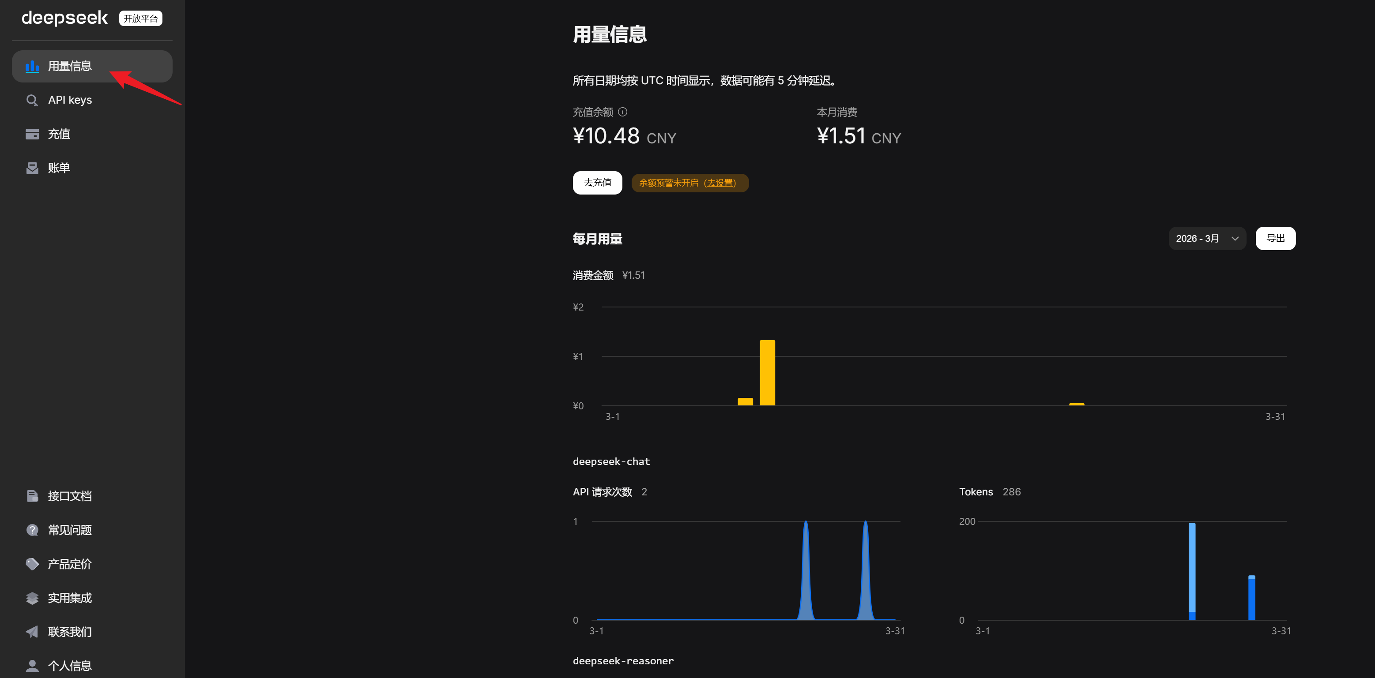Viewport: 1375px width, 678px height.
Task: Click the bar chart icon for 用量信息
Action: (x=32, y=66)
